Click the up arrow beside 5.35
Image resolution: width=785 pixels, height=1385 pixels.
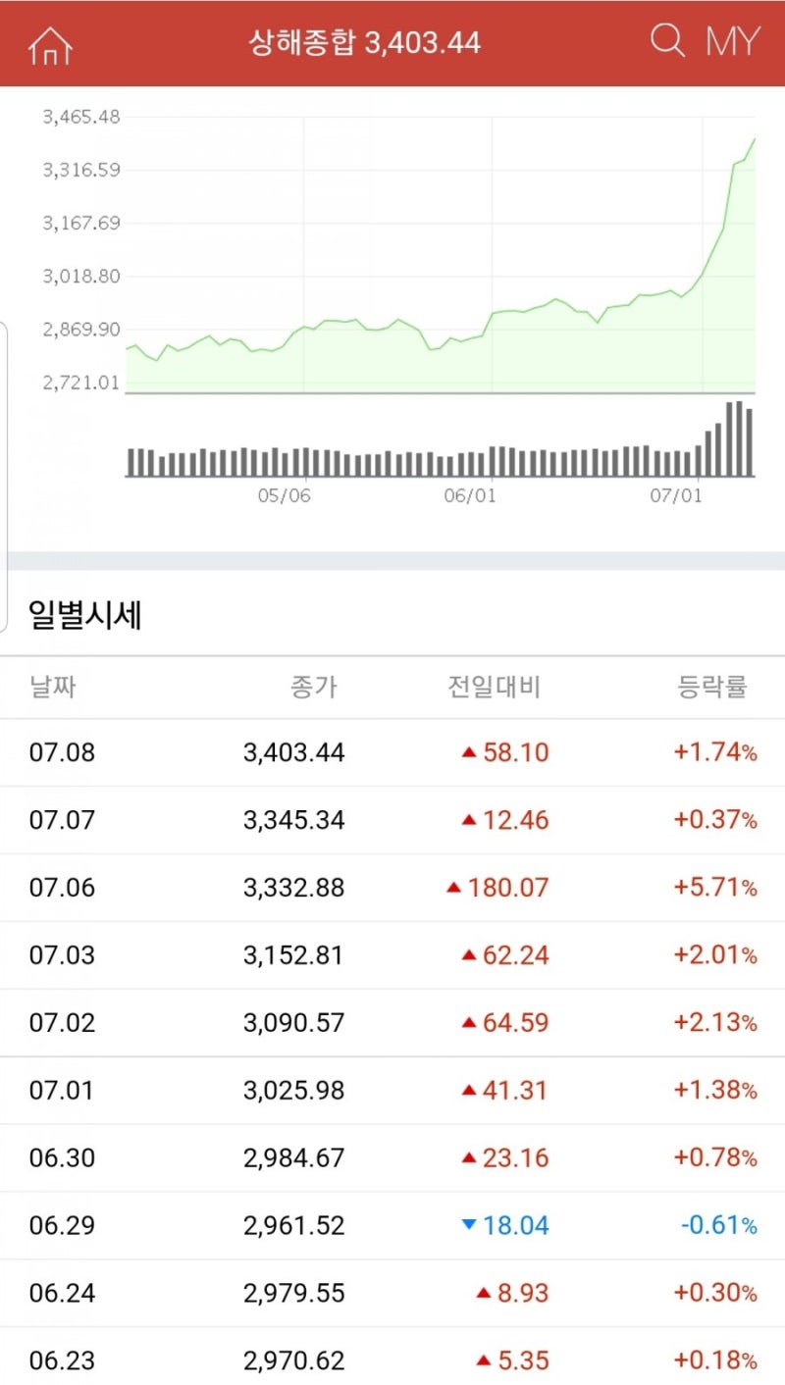[x=483, y=1361]
